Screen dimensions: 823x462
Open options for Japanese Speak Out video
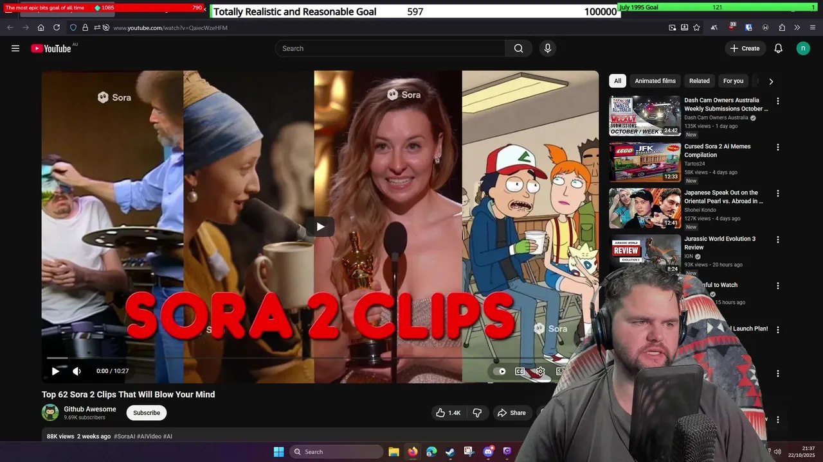tap(778, 193)
